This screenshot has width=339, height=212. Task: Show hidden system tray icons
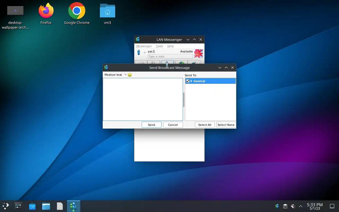[x=301, y=206]
